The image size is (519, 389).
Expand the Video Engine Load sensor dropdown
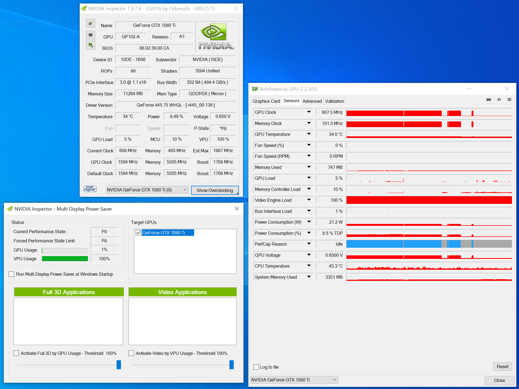[309, 200]
